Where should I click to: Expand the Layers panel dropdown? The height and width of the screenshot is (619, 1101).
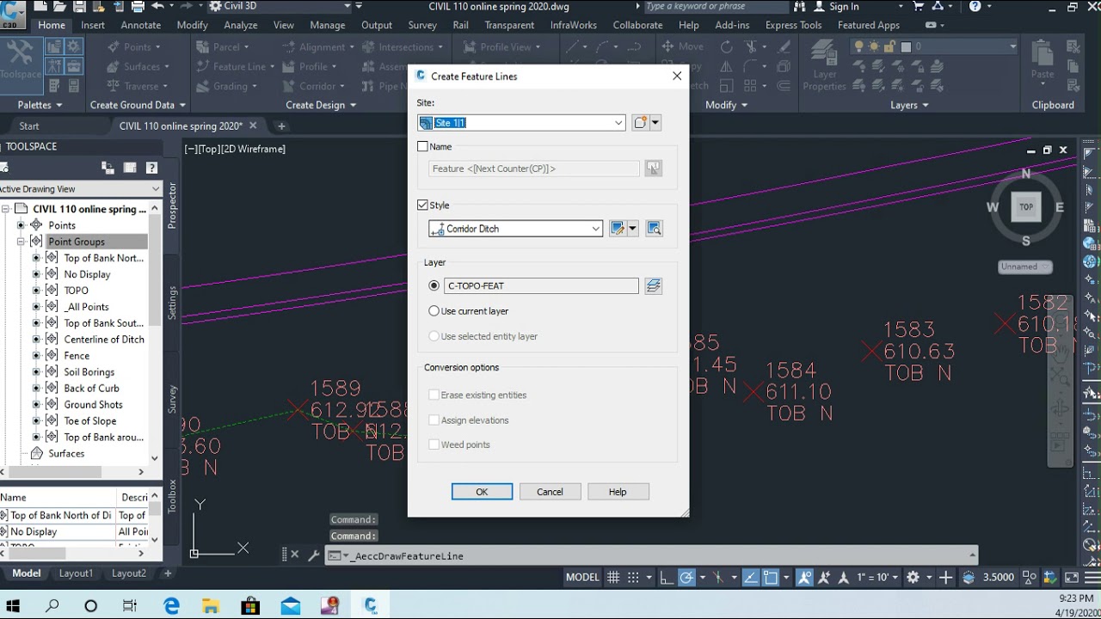(x=909, y=105)
